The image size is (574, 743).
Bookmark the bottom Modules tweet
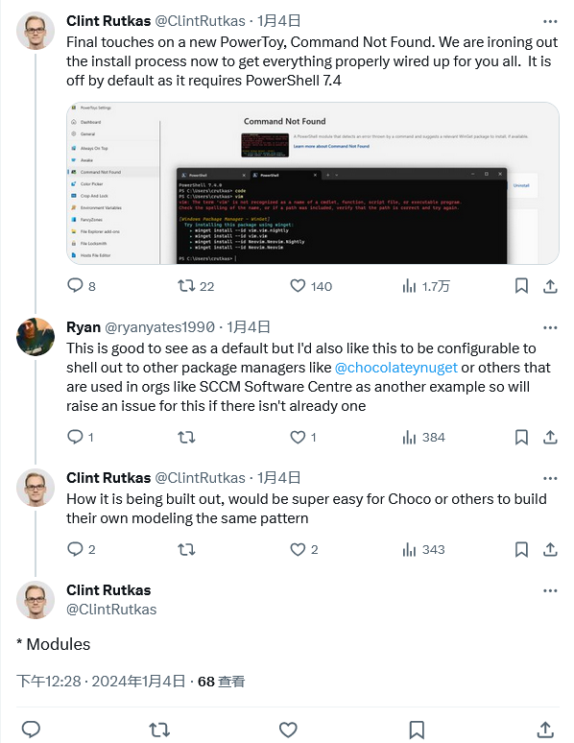click(417, 730)
